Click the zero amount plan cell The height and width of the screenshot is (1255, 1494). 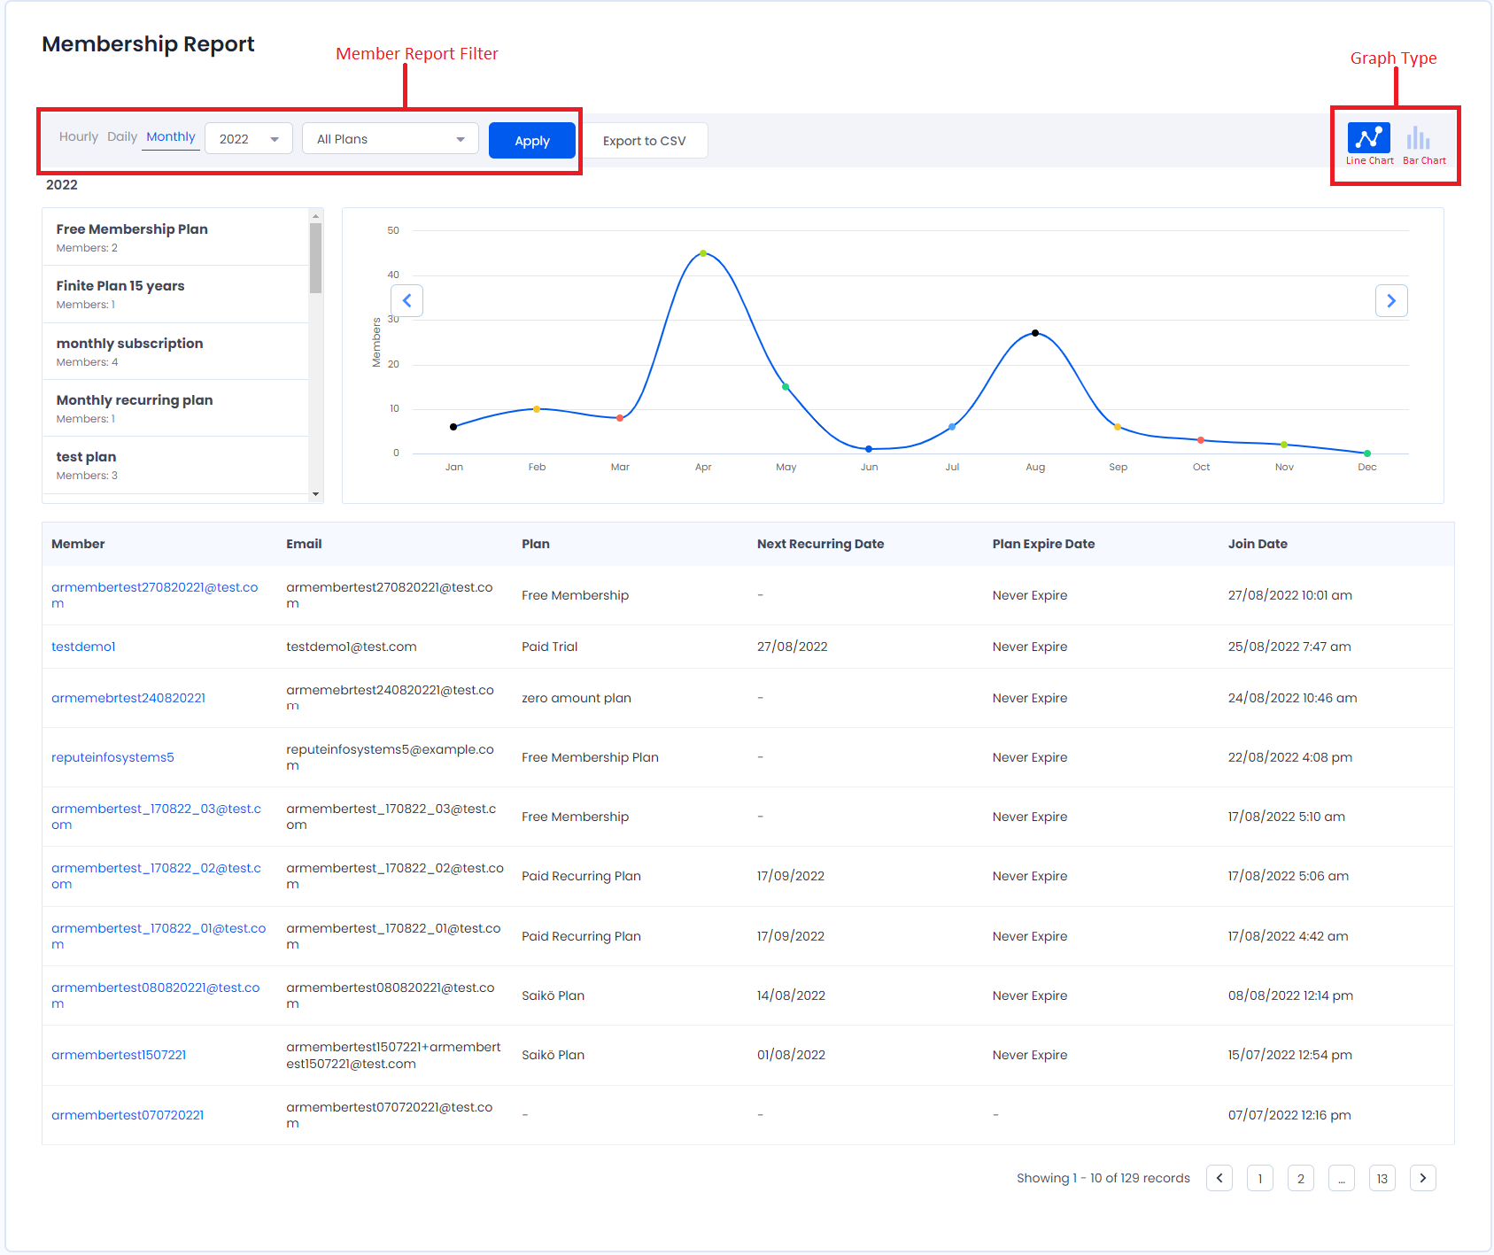577,698
